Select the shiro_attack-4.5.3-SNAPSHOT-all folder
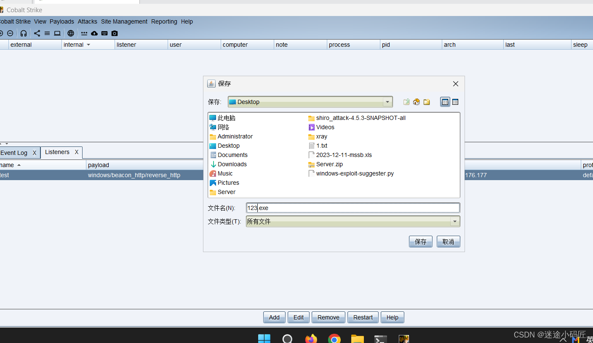Viewport: 593px width, 343px height. point(357,118)
